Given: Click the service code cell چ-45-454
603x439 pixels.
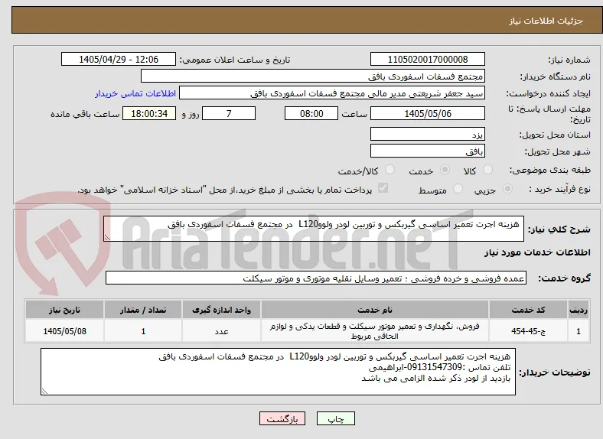Looking at the screenshot, I should [x=529, y=331].
